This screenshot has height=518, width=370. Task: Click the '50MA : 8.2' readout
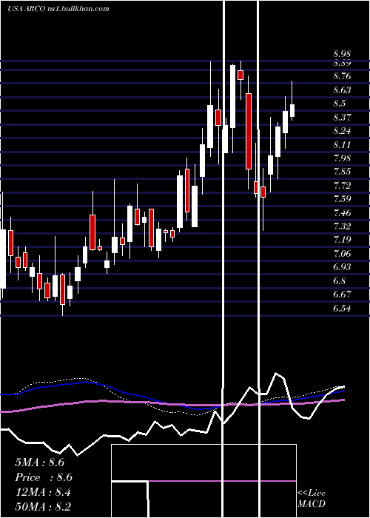(43, 506)
